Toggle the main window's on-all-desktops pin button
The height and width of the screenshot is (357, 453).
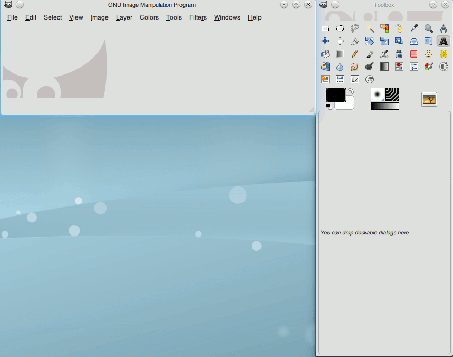(20, 4)
